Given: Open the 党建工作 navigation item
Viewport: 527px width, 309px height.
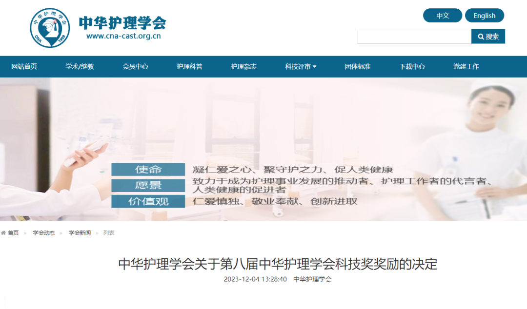Looking at the screenshot, I should [466, 66].
